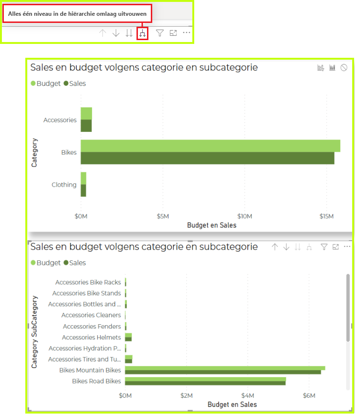Viewport: 356px width, 414px height.
Task: Click the Accessories Hydration P... label
Action: (85, 349)
